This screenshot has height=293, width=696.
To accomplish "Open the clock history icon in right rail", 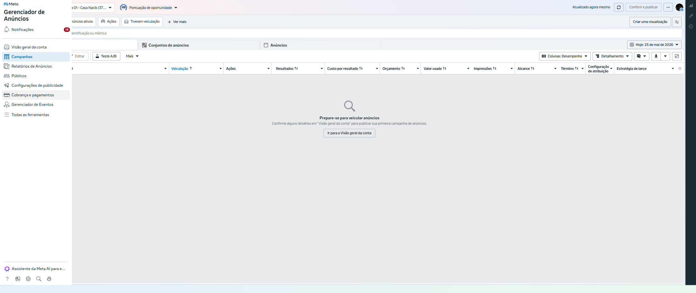I will point(691,27).
